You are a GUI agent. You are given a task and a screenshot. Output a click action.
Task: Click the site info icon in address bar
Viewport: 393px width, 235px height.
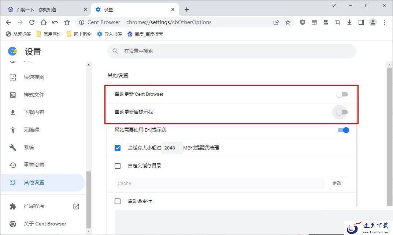(x=82, y=22)
